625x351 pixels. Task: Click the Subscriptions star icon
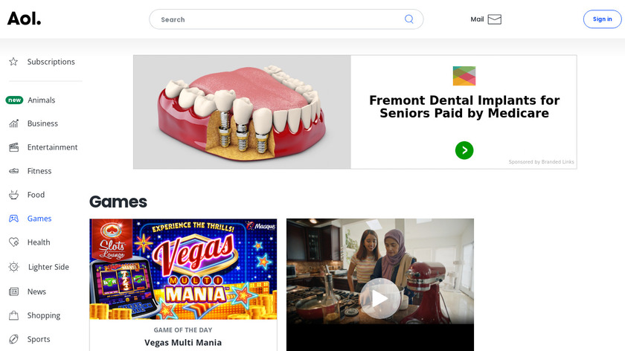13,62
